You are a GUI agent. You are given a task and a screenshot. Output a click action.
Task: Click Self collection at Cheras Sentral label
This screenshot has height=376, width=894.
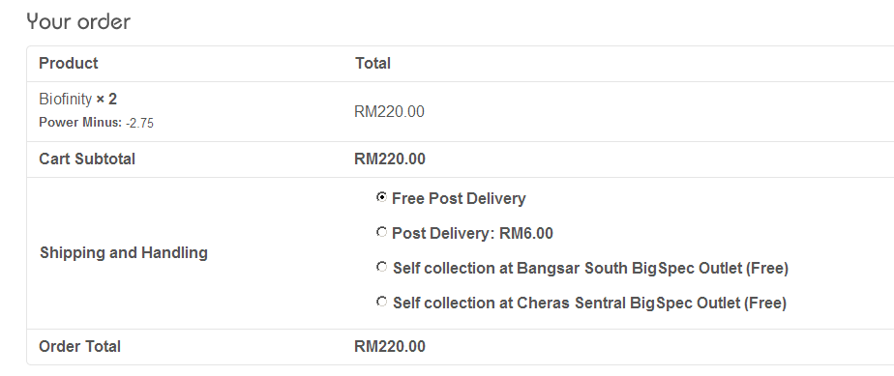point(589,304)
